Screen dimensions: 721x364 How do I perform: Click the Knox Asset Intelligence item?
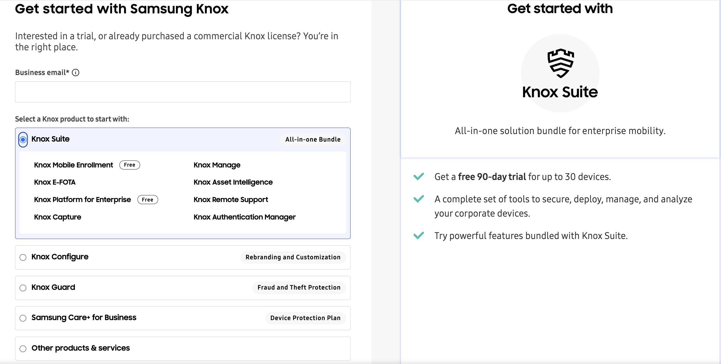pyautogui.click(x=233, y=182)
